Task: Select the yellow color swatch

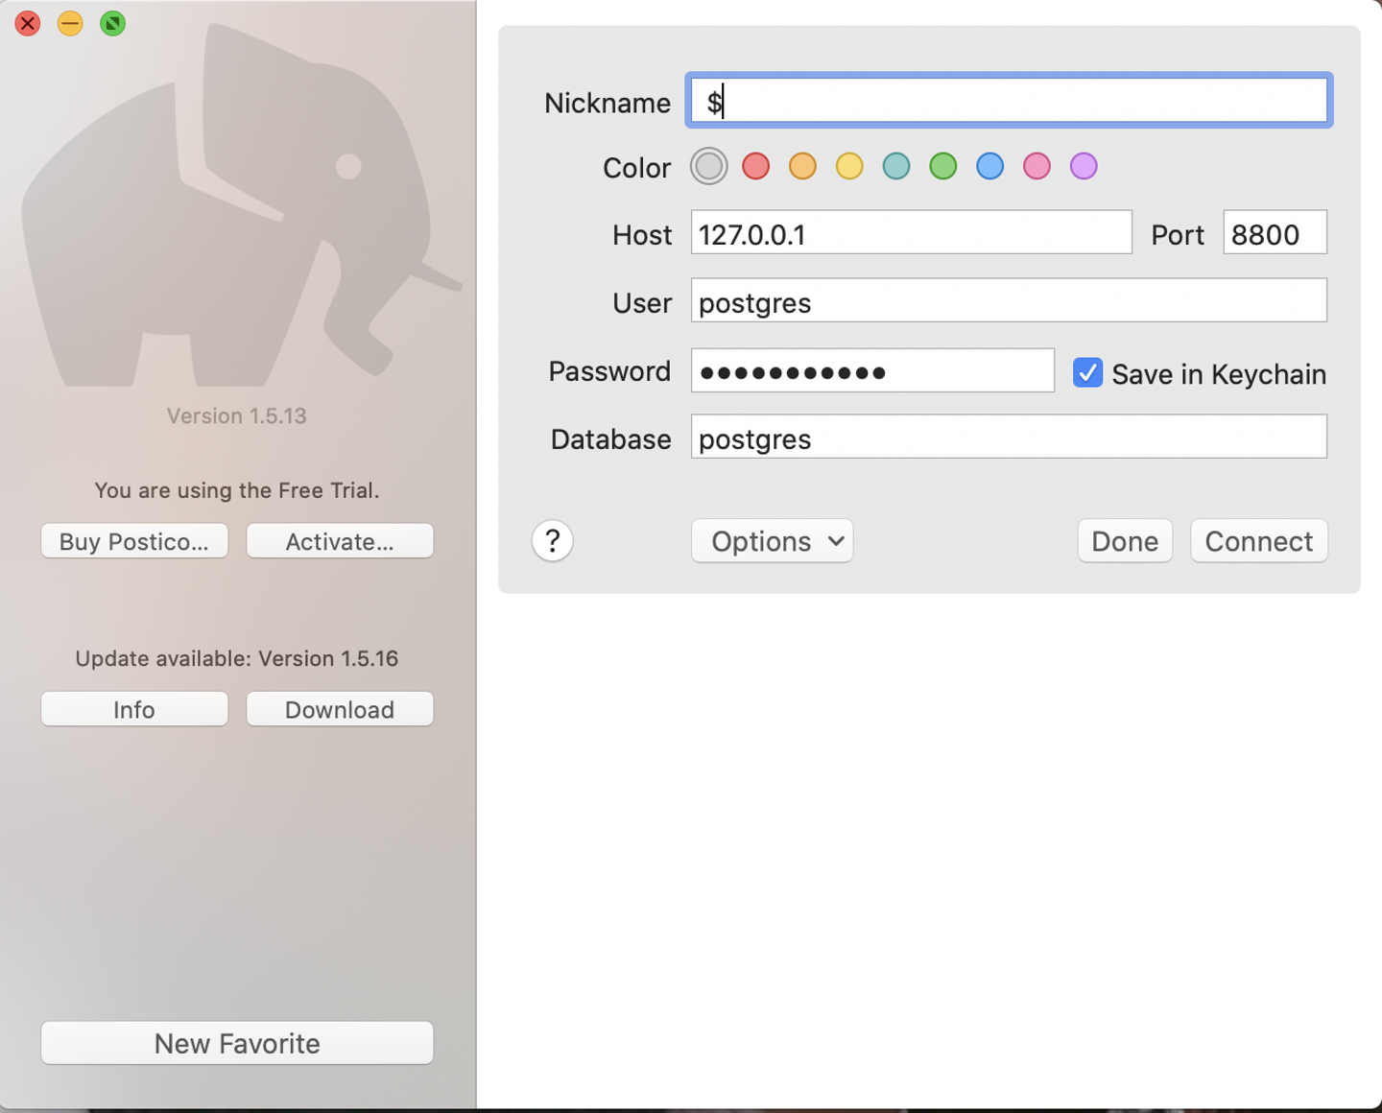Action: pos(849,166)
